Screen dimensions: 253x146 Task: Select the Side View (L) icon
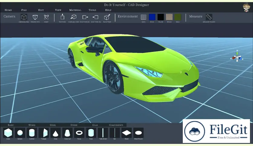pyautogui.click(x=96, y=17)
